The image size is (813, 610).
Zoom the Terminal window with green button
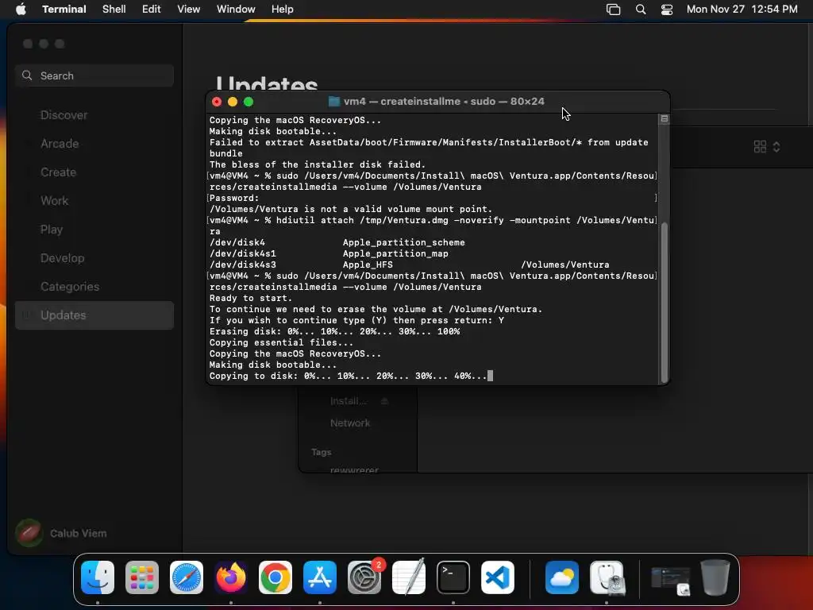(249, 102)
